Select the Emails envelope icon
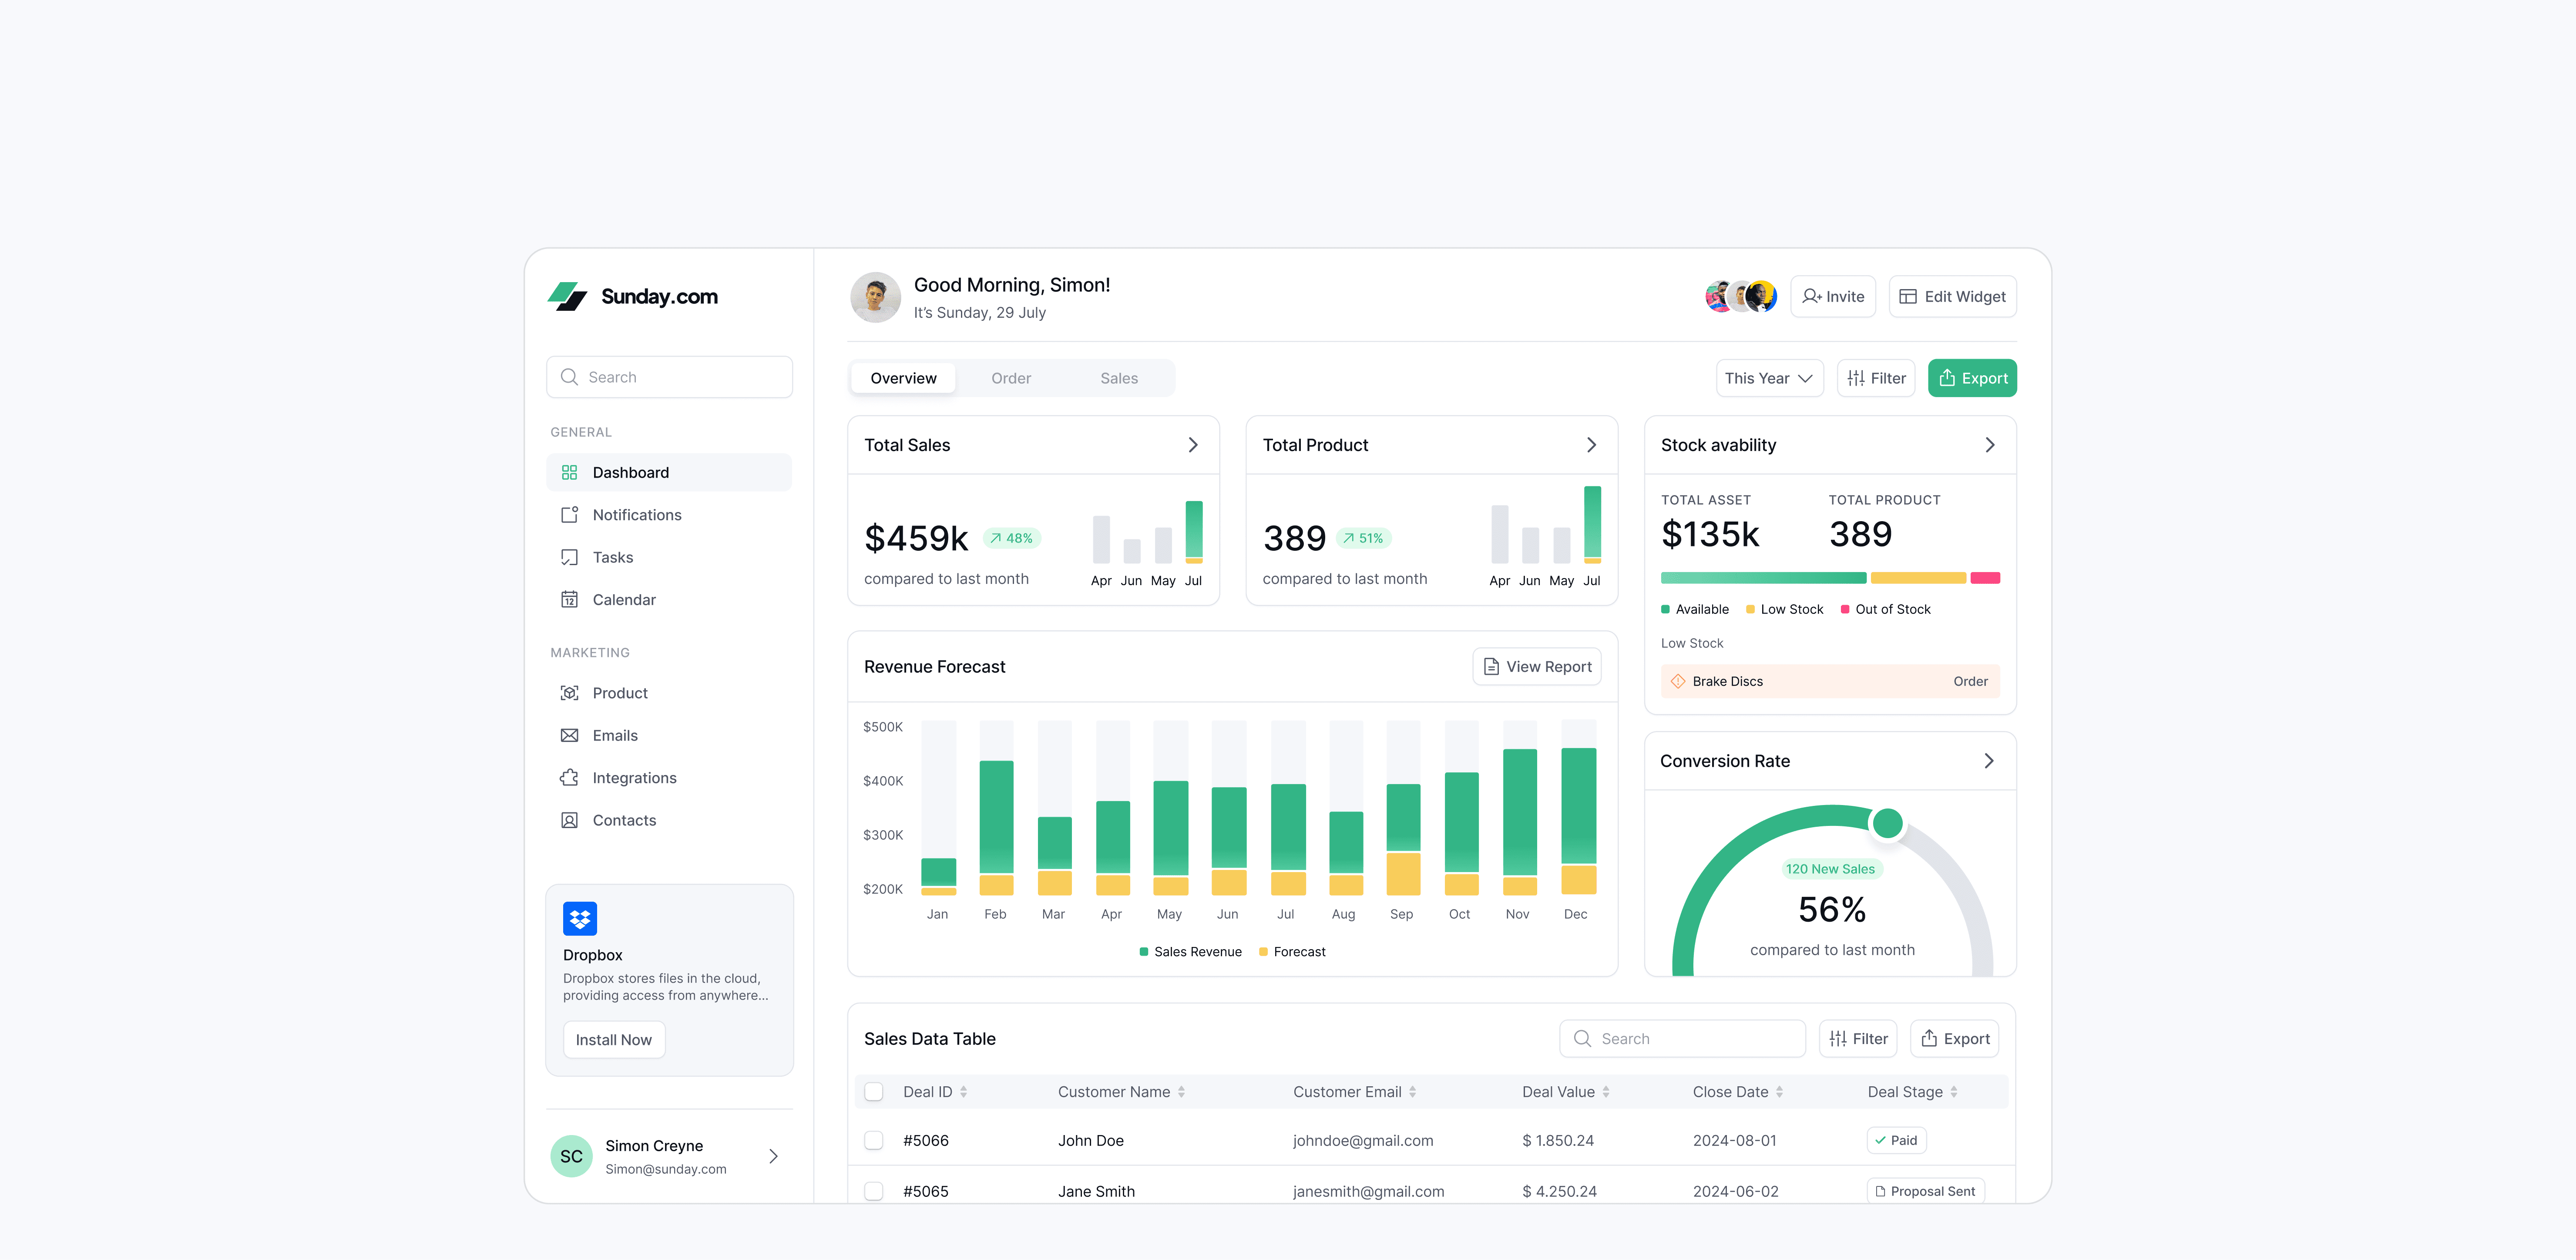This screenshot has width=2576, height=1260. click(x=569, y=736)
